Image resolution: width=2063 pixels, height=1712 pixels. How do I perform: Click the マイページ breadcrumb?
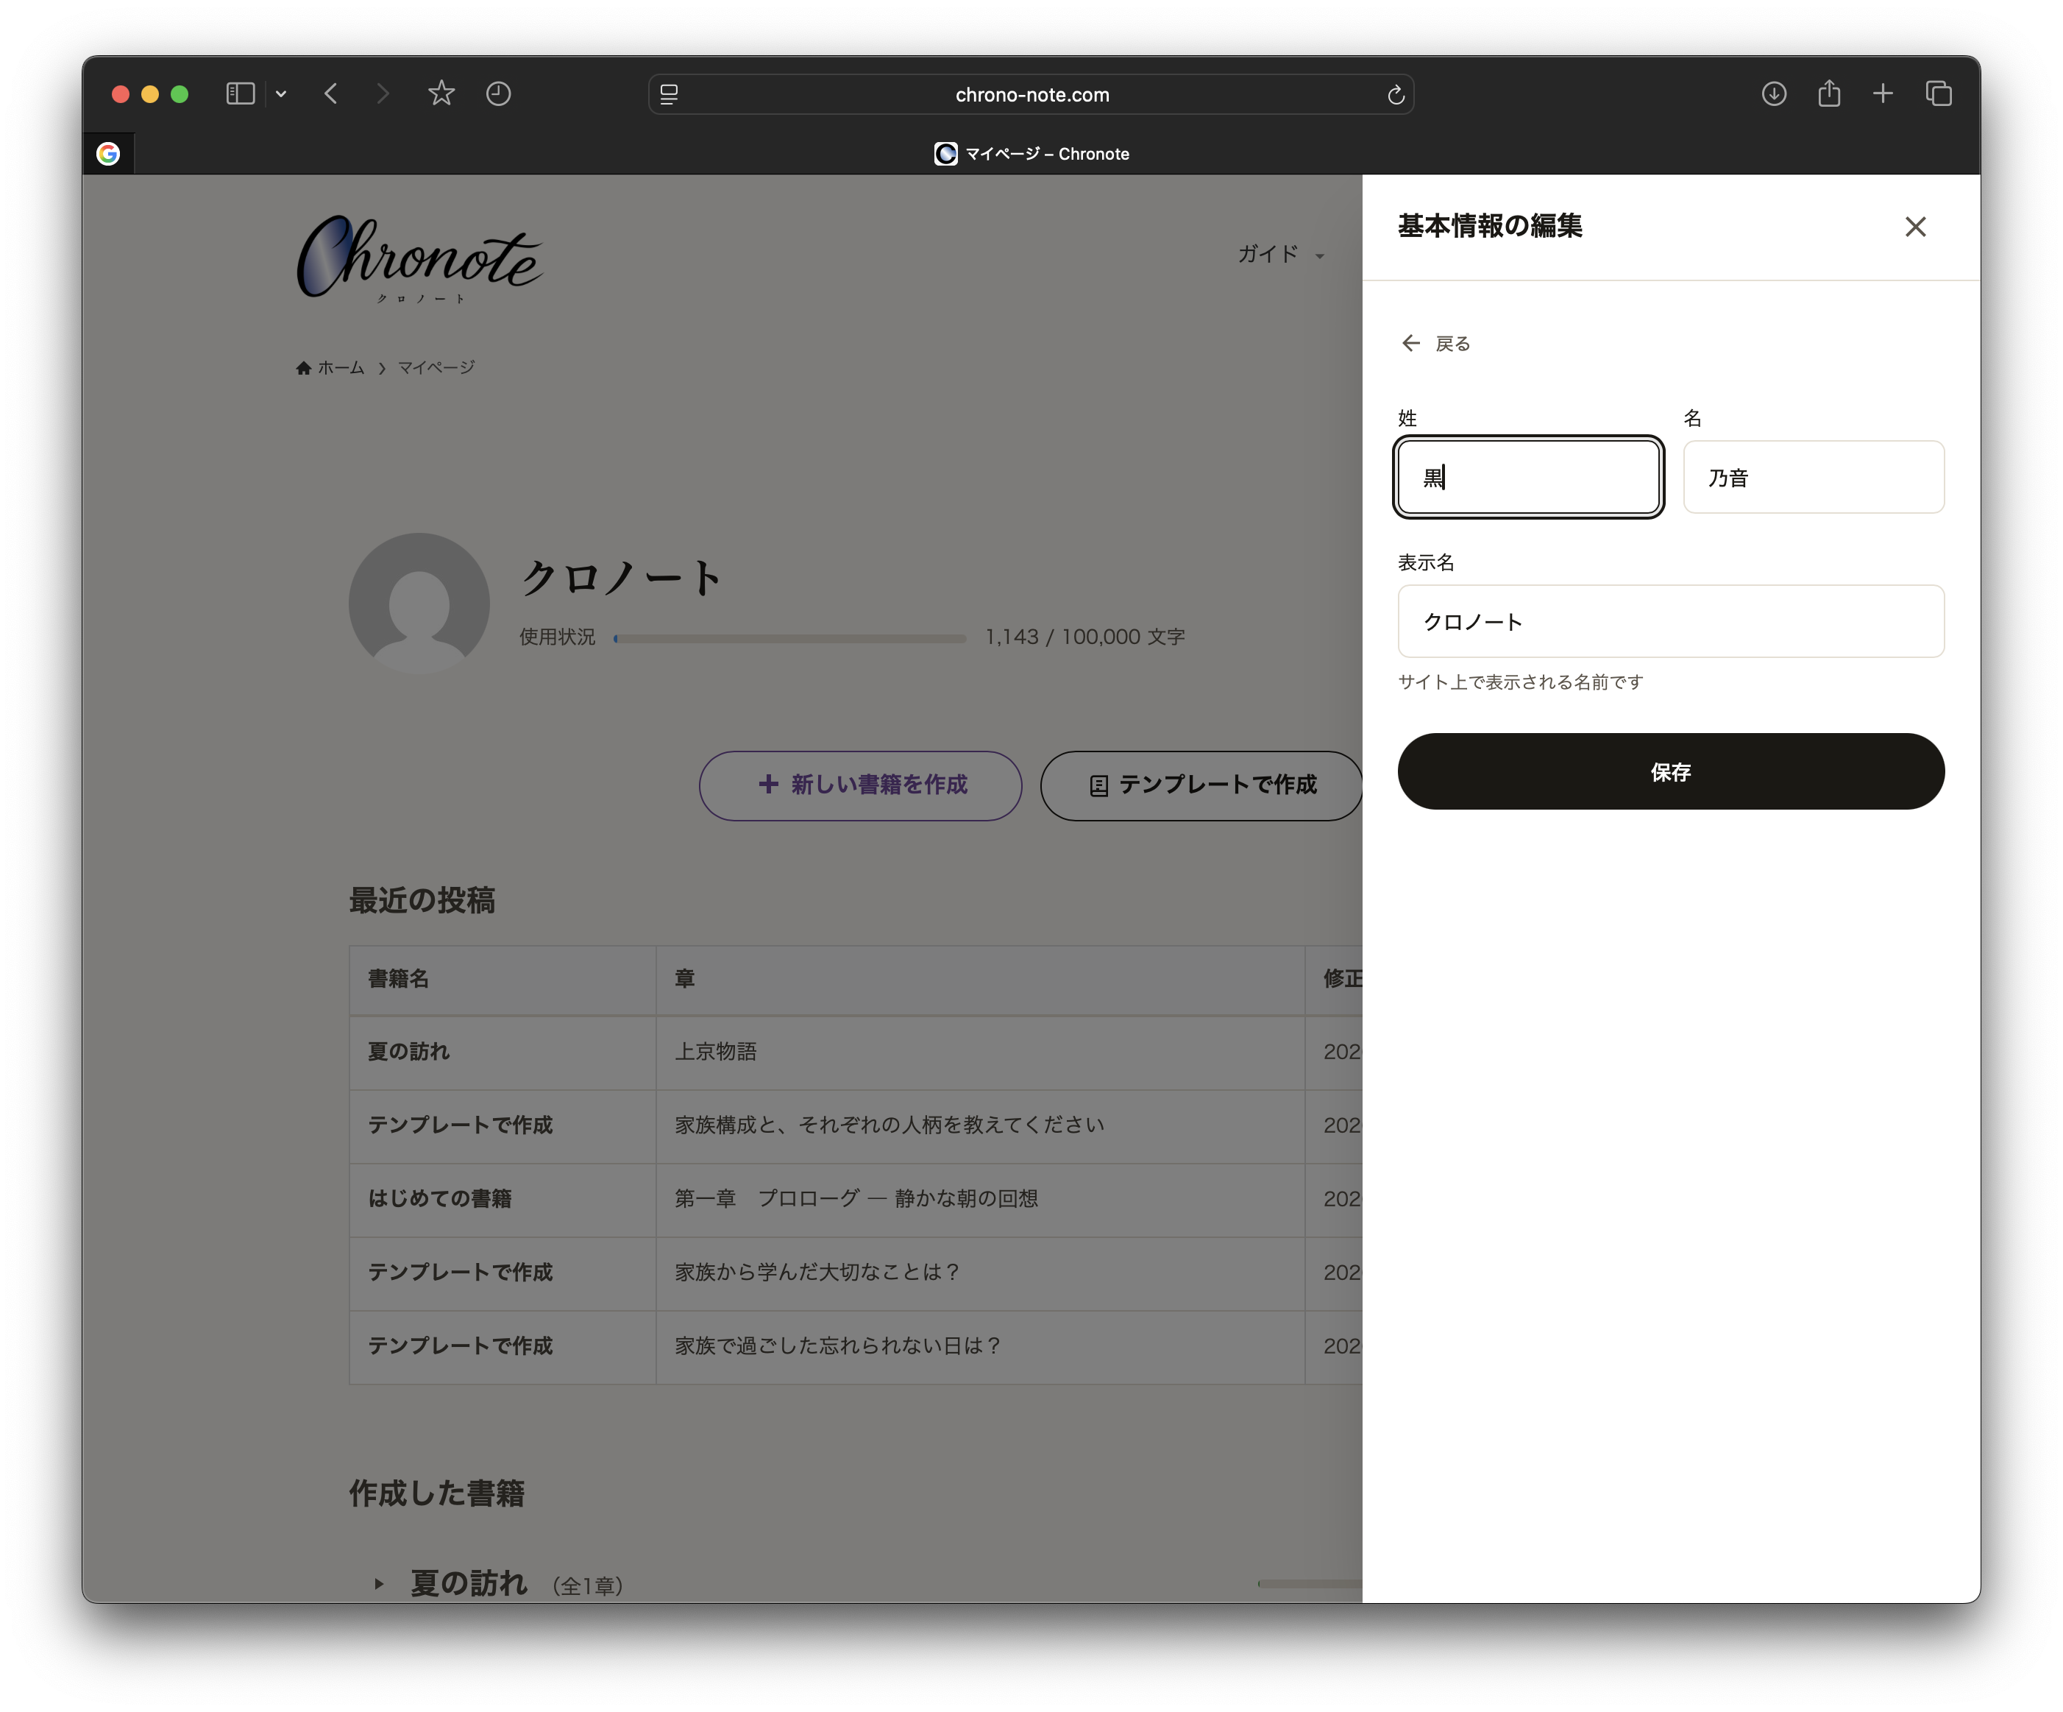point(436,367)
